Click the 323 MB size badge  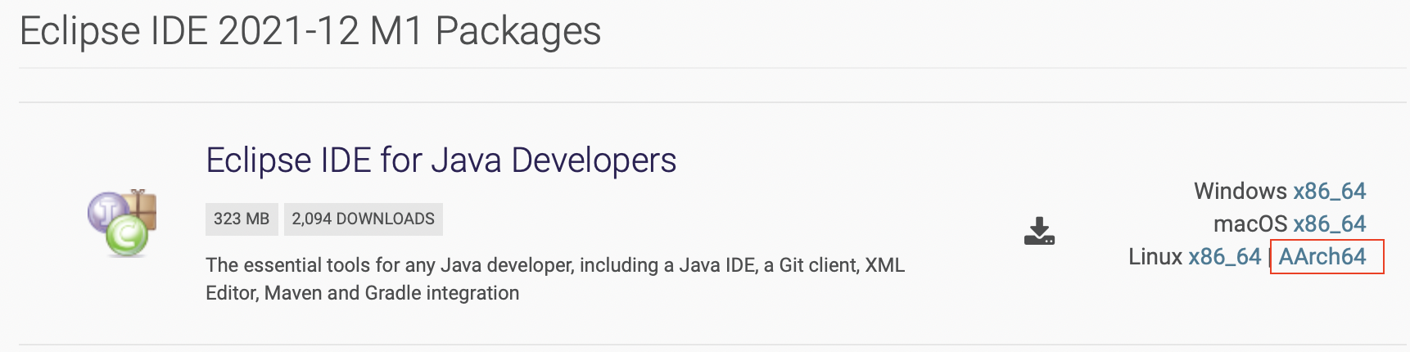click(x=242, y=219)
